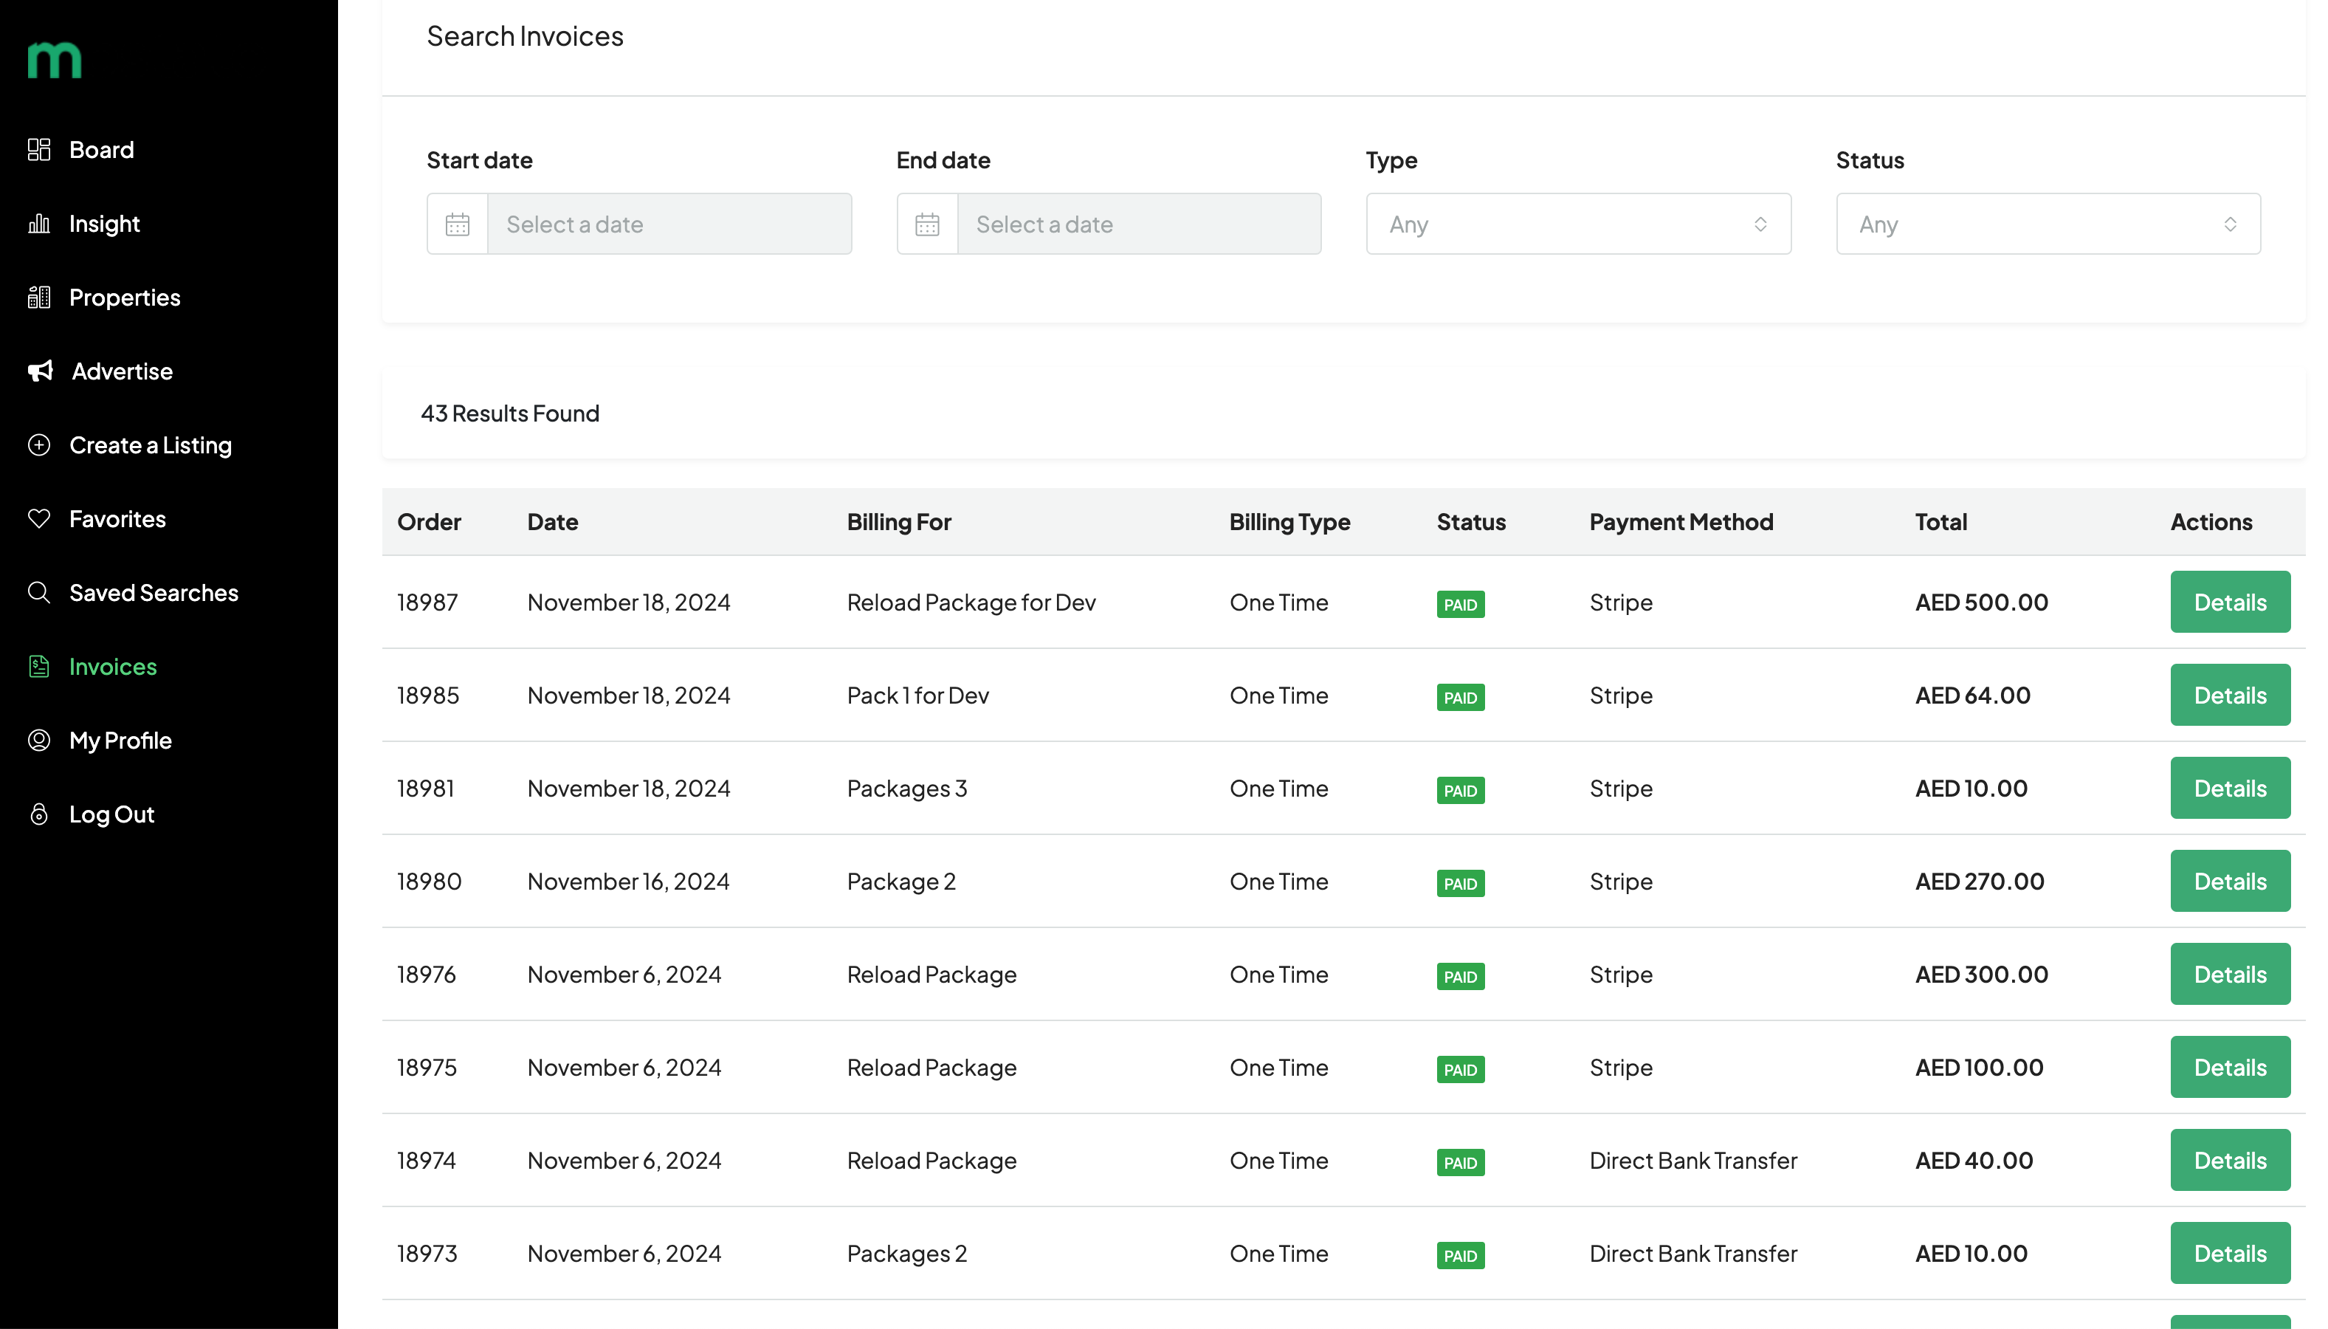Expand the Type dropdown
The width and height of the screenshot is (2328, 1329).
(x=1578, y=224)
